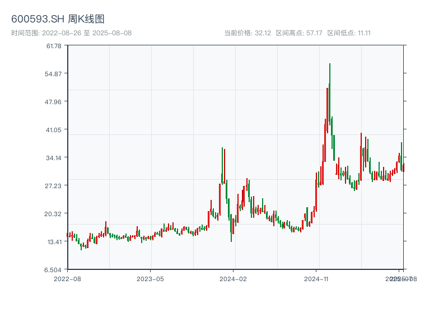The width and height of the screenshot is (448, 336).
Task: Click the tallest green candlestick at the peak
Action: pyautogui.click(x=330, y=94)
